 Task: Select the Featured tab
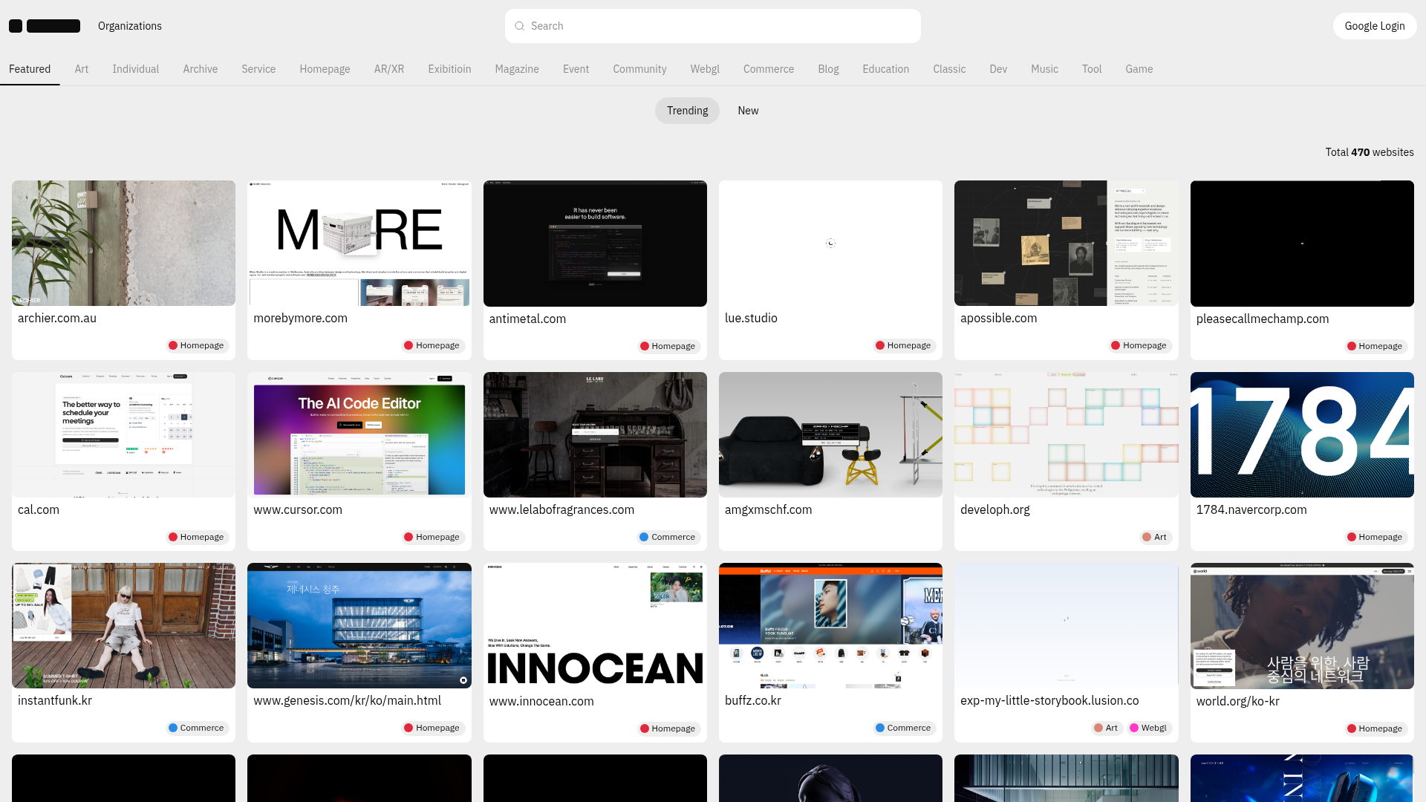(x=30, y=69)
